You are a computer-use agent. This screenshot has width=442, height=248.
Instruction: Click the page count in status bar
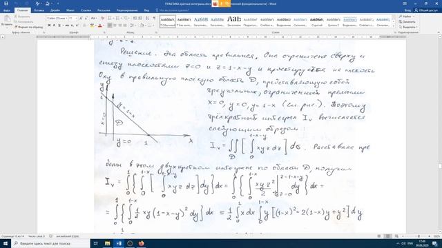[12, 236]
